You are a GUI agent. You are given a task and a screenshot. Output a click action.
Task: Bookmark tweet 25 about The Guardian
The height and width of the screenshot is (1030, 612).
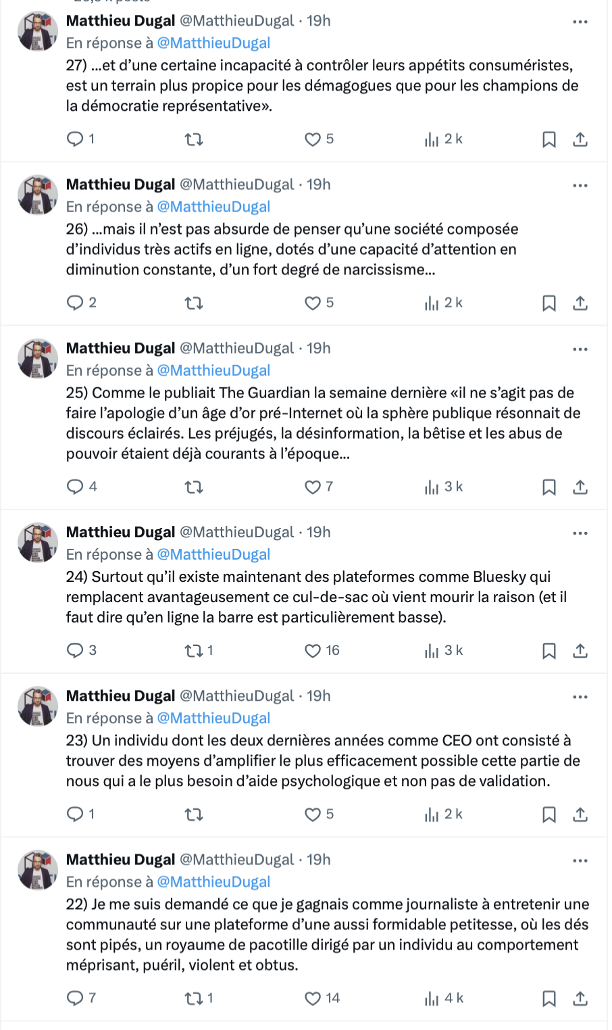click(549, 487)
